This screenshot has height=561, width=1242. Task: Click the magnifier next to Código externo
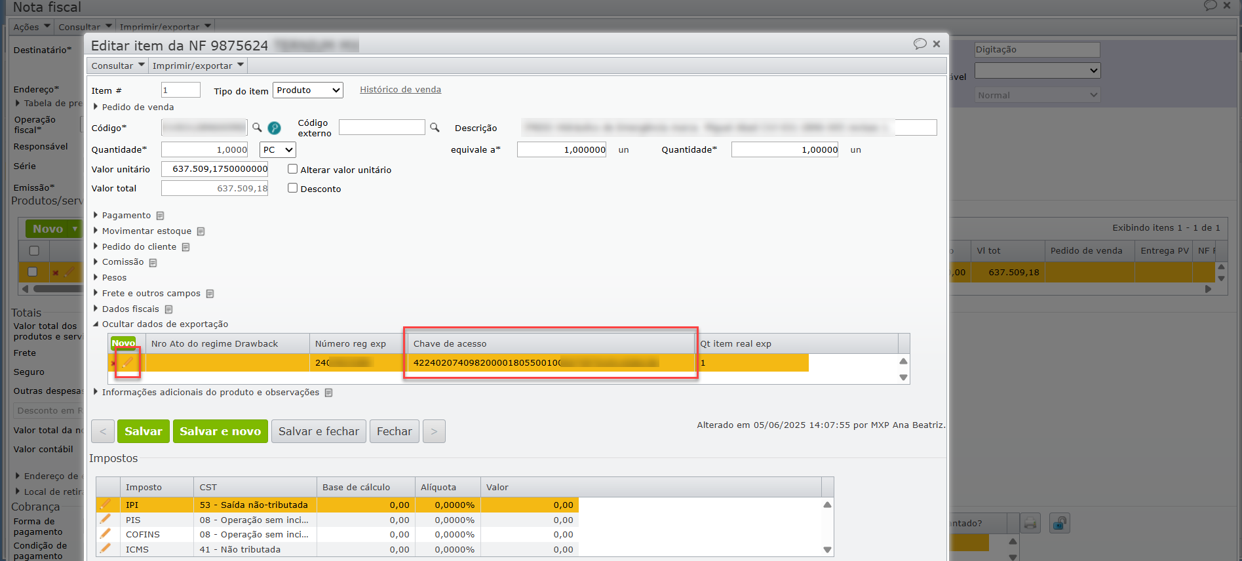coord(435,127)
